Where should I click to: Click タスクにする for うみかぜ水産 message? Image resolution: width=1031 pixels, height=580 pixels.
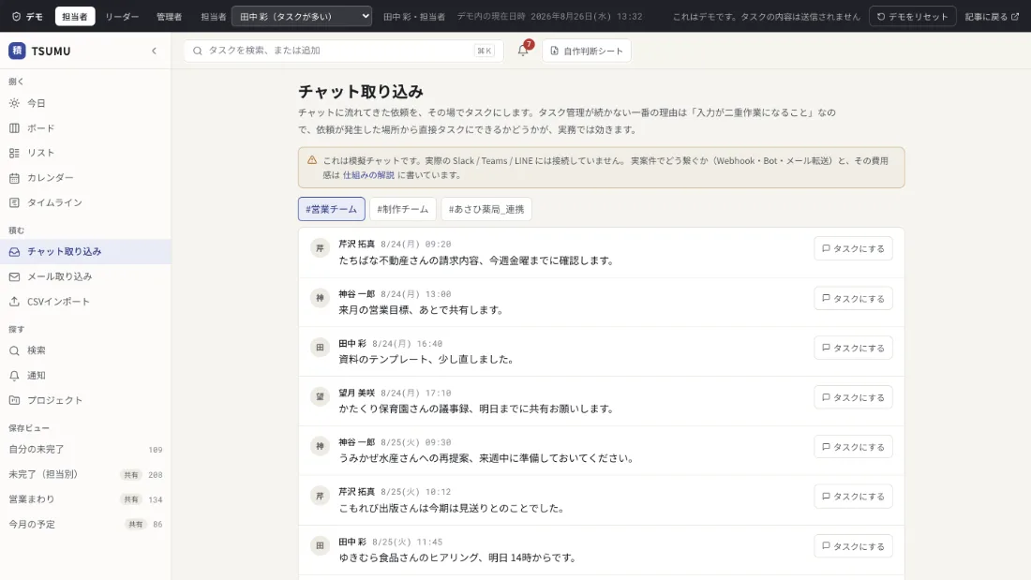[853, 447]
